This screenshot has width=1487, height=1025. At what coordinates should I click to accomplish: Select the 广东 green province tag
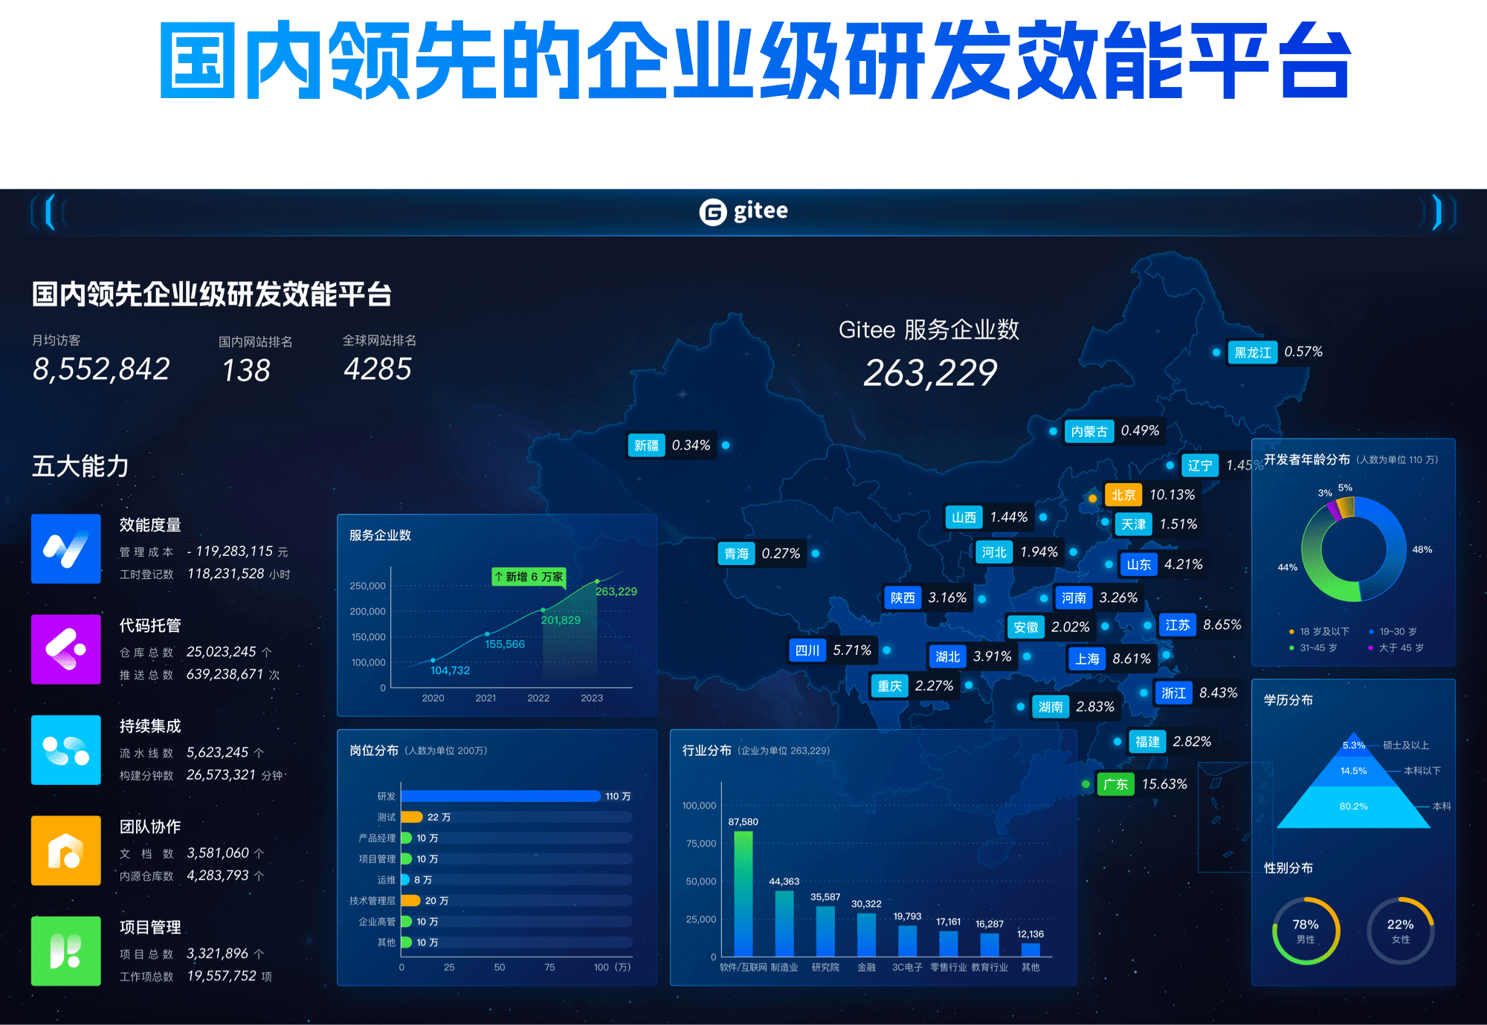pos(1116,784)
